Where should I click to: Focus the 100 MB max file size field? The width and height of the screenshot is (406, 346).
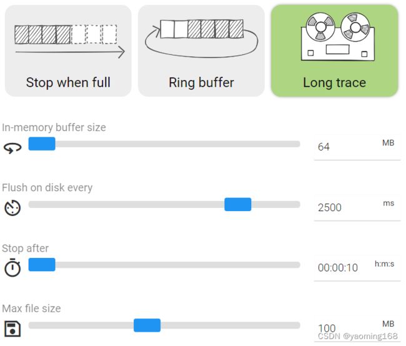[x=357, y=329]
